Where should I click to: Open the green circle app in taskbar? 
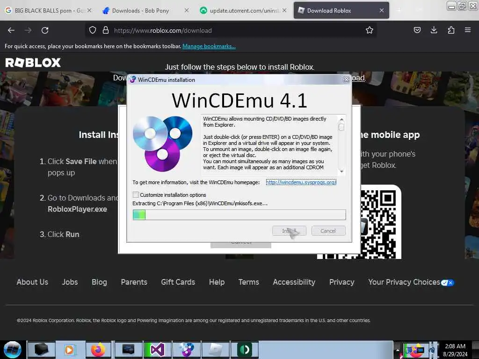point(244,350)
